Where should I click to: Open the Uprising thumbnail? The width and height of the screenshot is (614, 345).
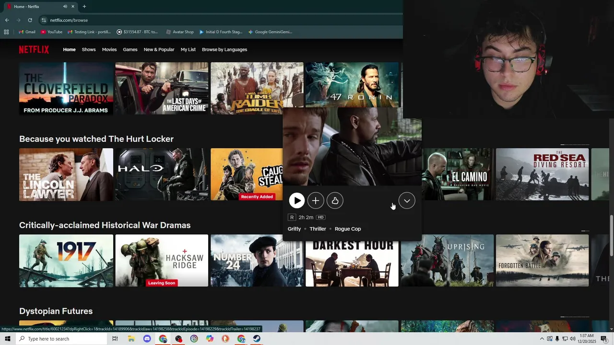[x=447, y=261]
